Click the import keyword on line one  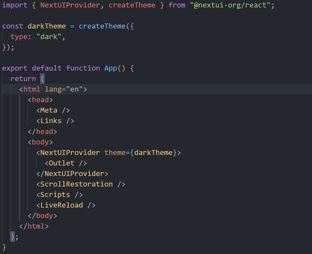point(14,5)
